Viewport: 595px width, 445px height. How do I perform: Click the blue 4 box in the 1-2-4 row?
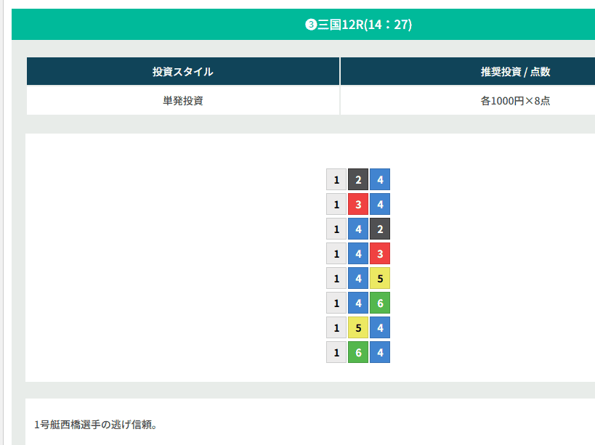[380, 179]
